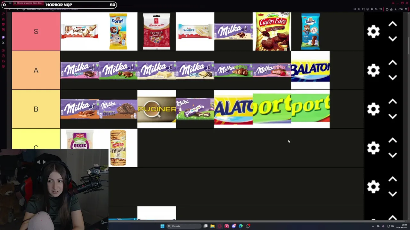410x230 pixels.
Task: Pick the Kinder Bueno item in S tier
Action: (80, 31)
